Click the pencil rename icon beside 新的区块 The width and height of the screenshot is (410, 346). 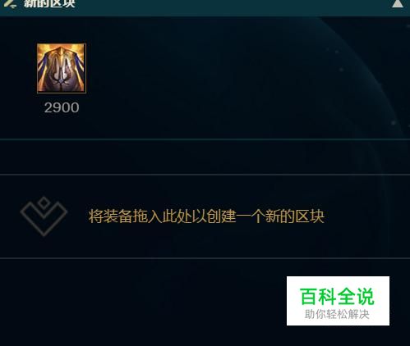10,3
